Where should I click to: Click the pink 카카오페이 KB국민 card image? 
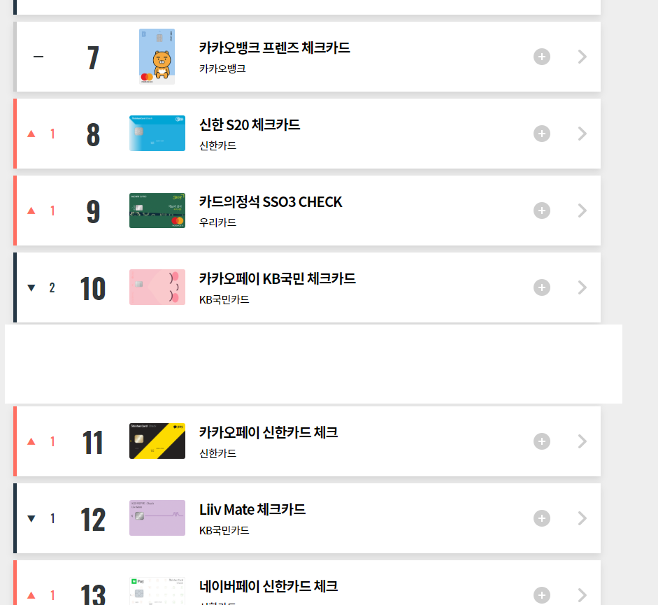pos(157,287)
